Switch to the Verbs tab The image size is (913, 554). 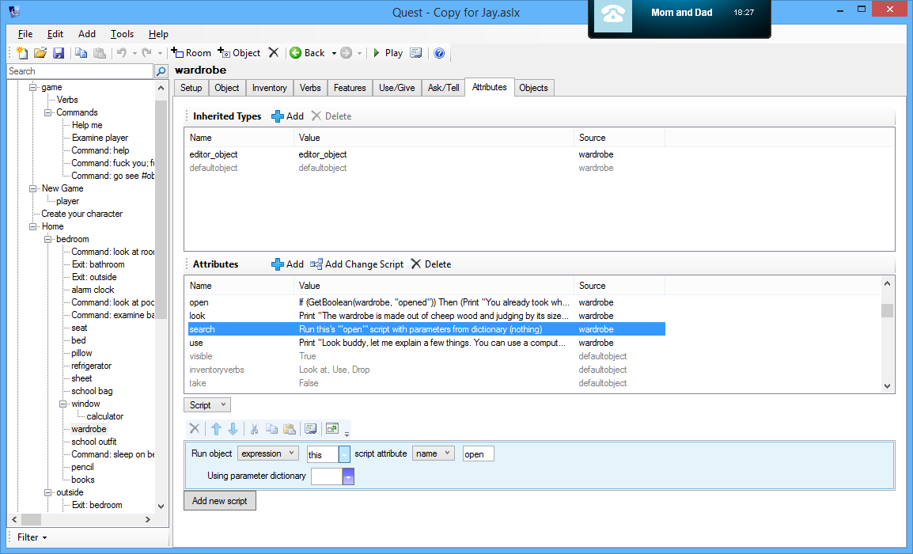pyautogui.click(x=310, y=88)
